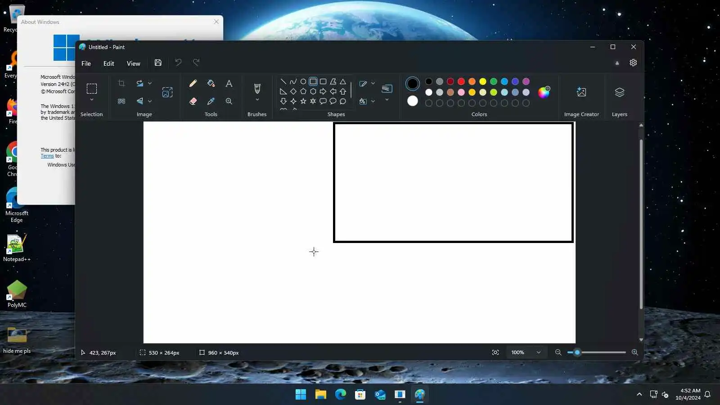Click the Redo button
The image size is (720, 405).
point(196,63)
